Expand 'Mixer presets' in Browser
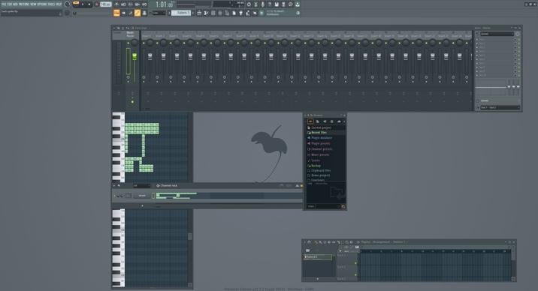The height and width of the screenshot is (291, 538). [x=320, y=154]
